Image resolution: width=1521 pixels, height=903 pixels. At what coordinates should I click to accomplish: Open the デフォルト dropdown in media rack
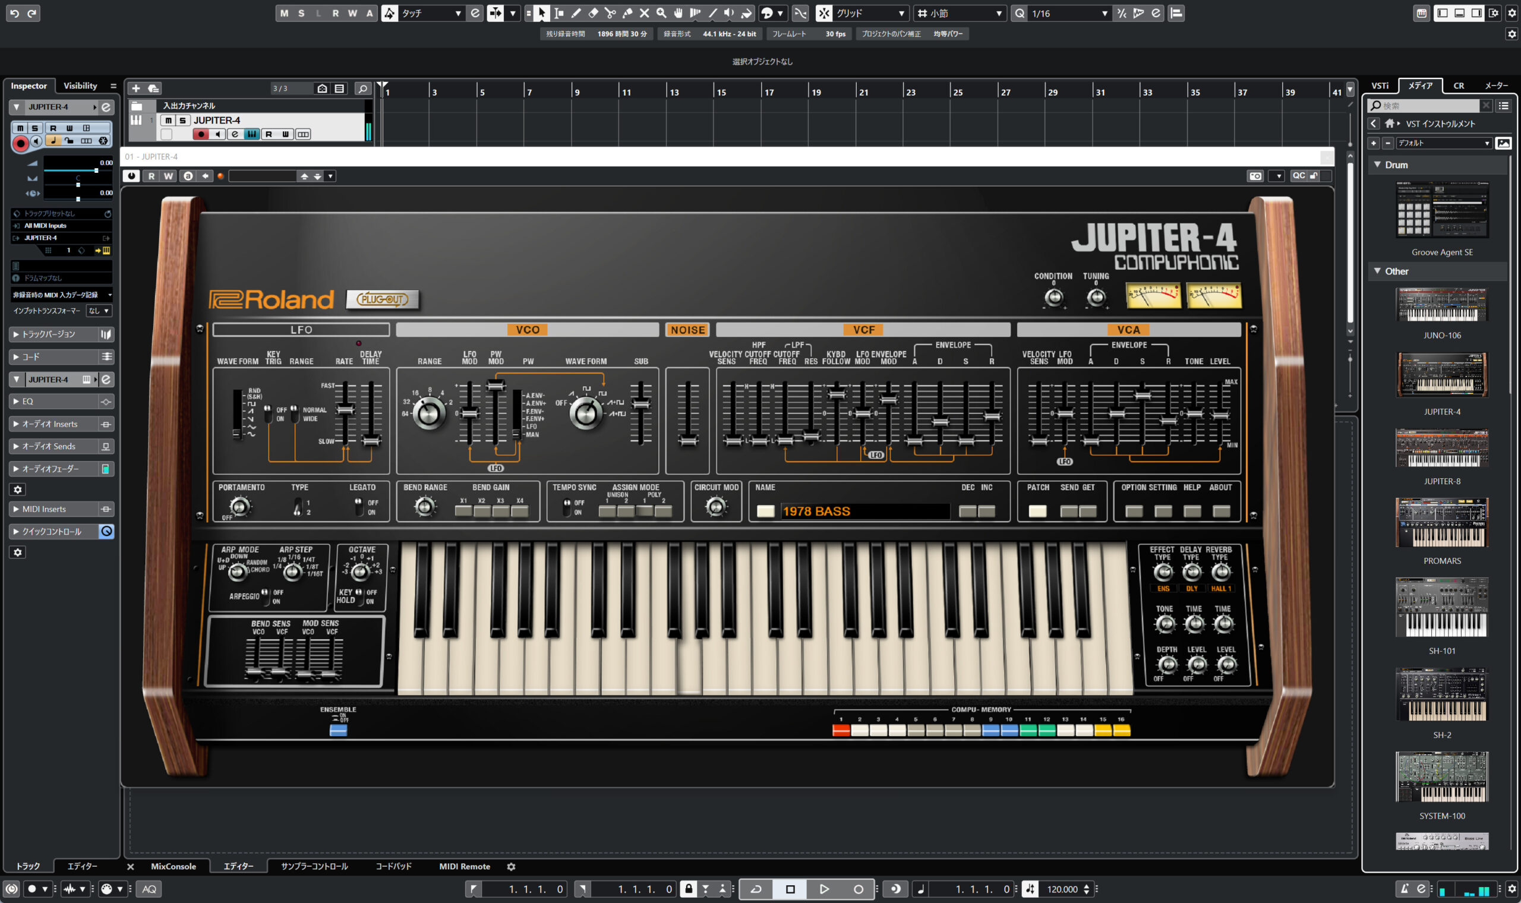click(x=1443, y=143)
